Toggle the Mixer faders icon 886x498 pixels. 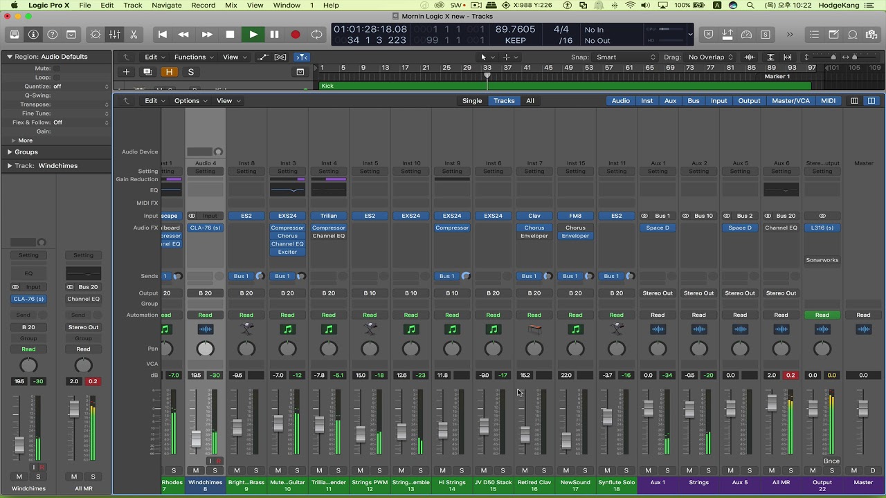point(114,35)
